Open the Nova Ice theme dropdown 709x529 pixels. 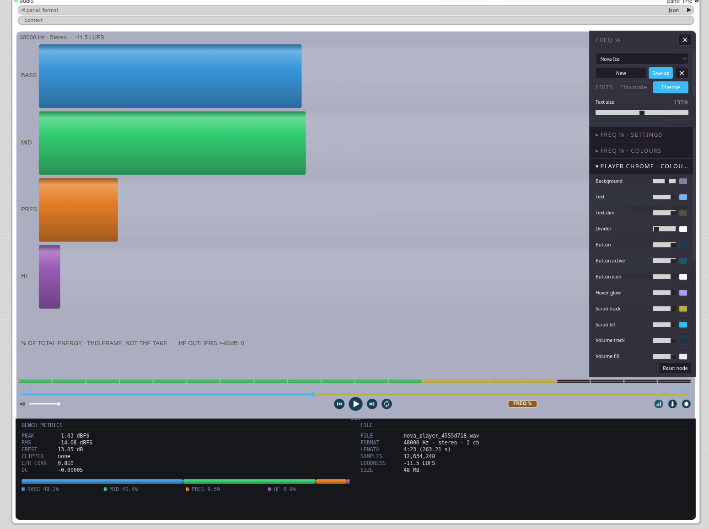pos(642,59)
